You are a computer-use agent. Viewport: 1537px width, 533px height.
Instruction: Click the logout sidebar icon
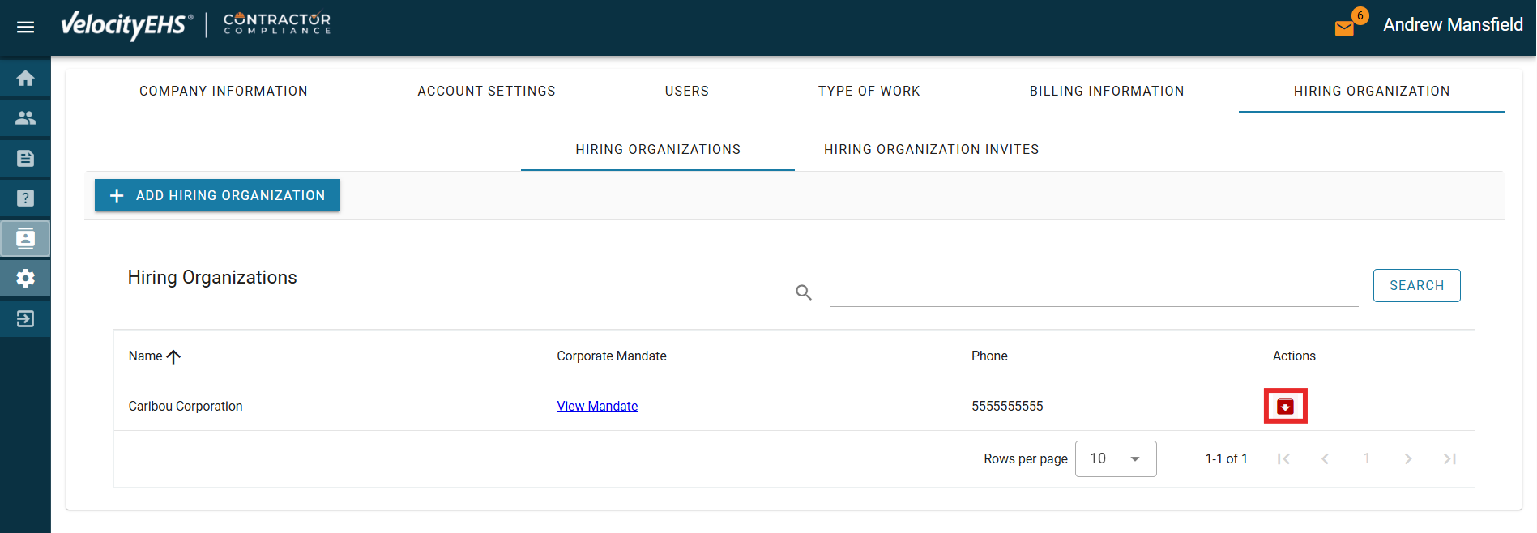click(x=25, y=318)
